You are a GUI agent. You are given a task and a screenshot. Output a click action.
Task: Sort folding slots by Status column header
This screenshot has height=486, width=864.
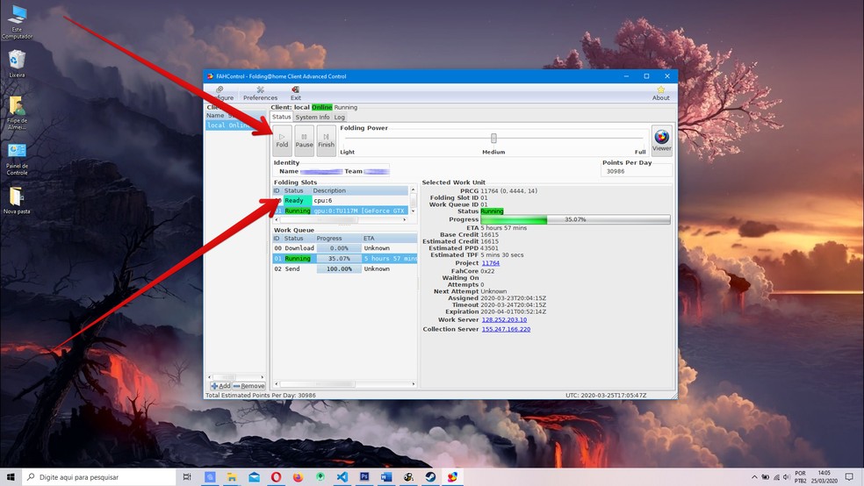pyautogui.click(x=297, y=190)
